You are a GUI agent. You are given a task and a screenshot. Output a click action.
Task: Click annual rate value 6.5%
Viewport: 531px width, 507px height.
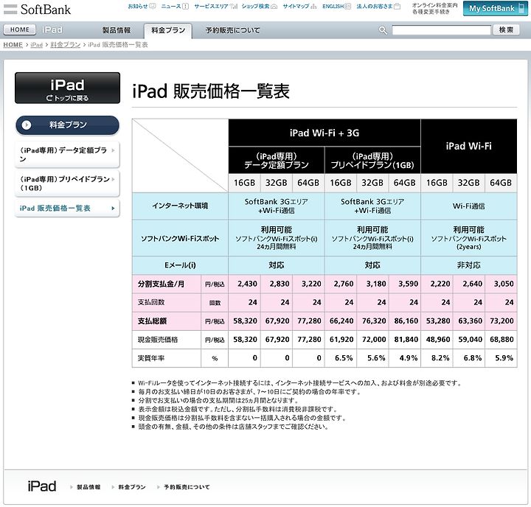coord(344,358)
